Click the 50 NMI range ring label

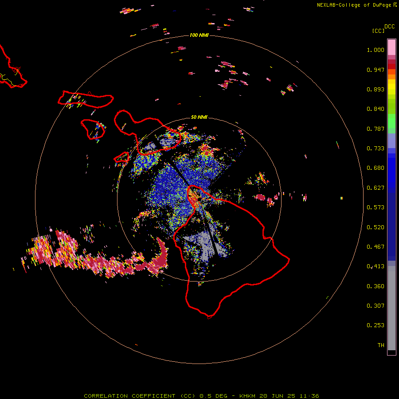coord(199,117)
